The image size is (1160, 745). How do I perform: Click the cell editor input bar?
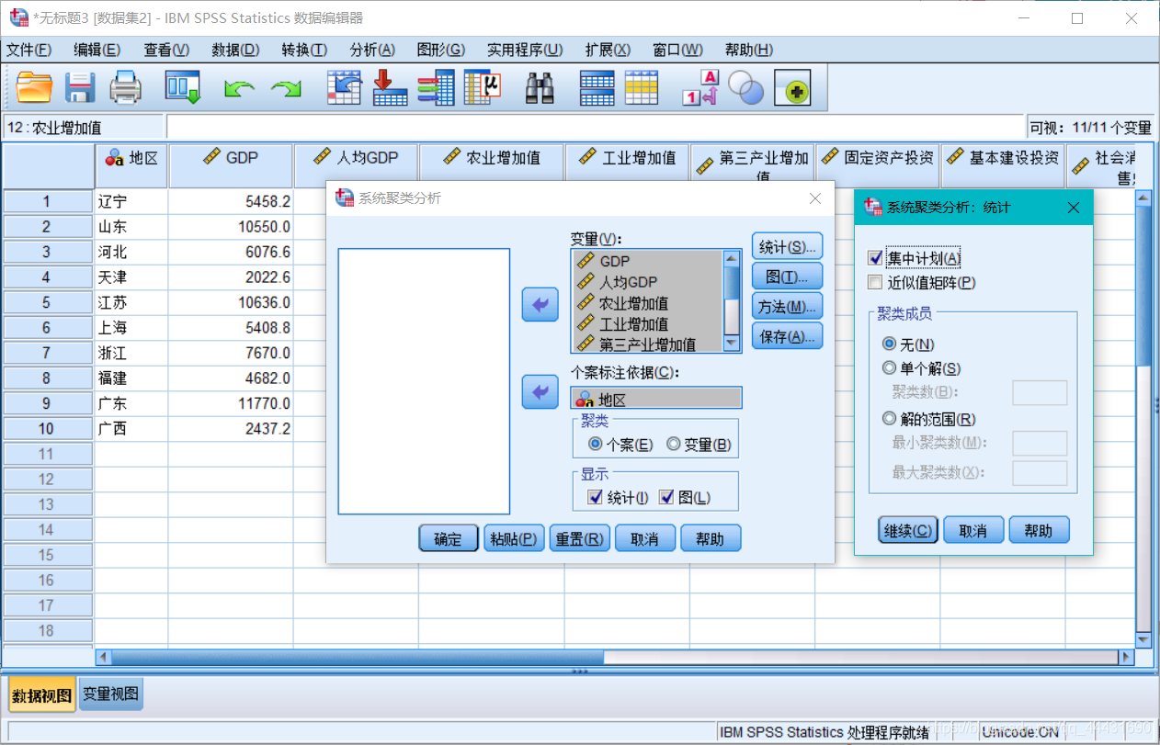pyautogui.click(x=595, y=128)
